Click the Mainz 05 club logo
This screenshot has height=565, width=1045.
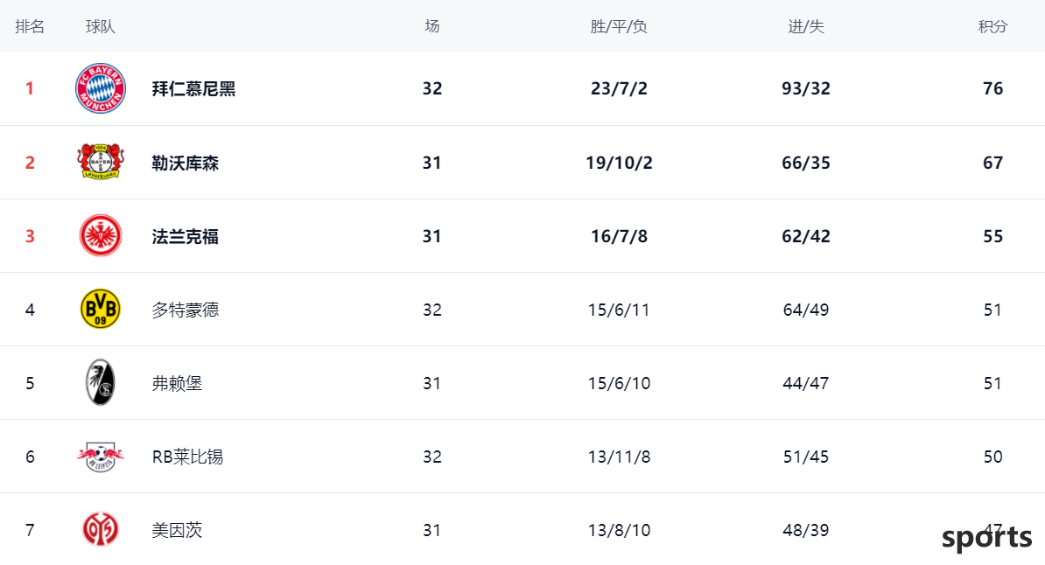pos(101,530)
